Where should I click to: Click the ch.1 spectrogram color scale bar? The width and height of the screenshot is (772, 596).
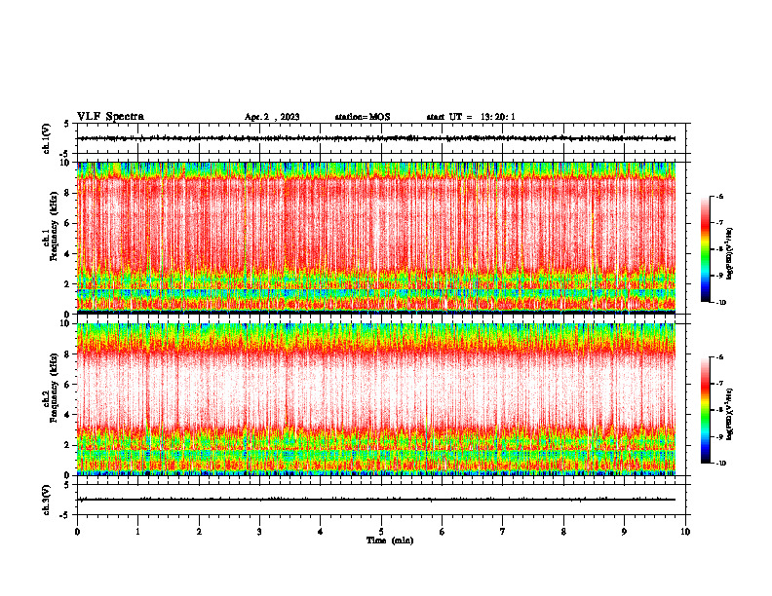point(706,249)
